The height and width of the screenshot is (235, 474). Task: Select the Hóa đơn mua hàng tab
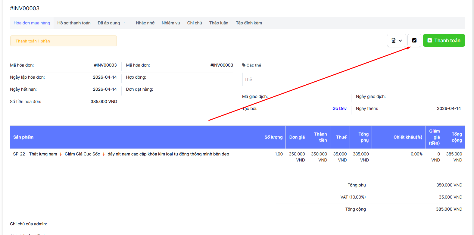[x=32, y=23]
